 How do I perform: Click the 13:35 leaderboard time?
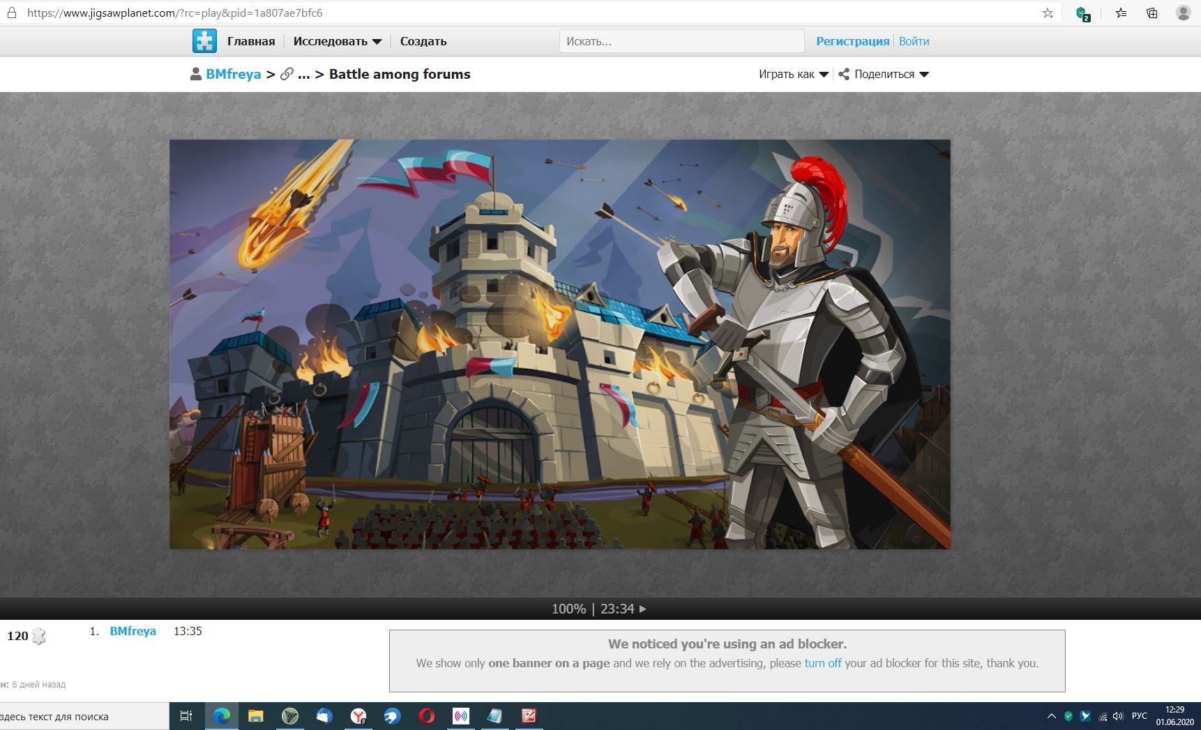(x=188, y=631)
